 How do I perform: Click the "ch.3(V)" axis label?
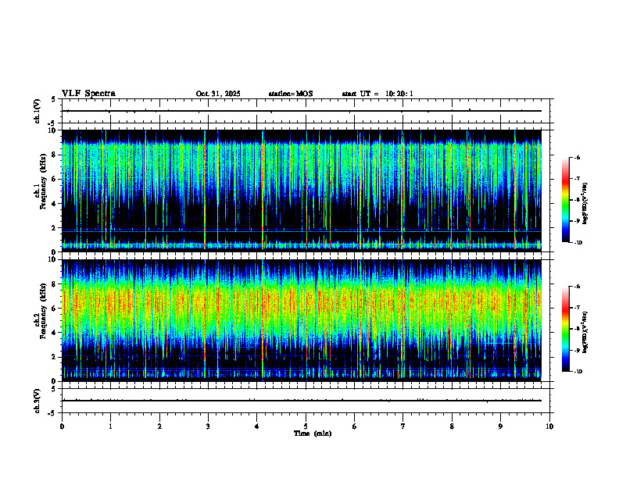38,401
